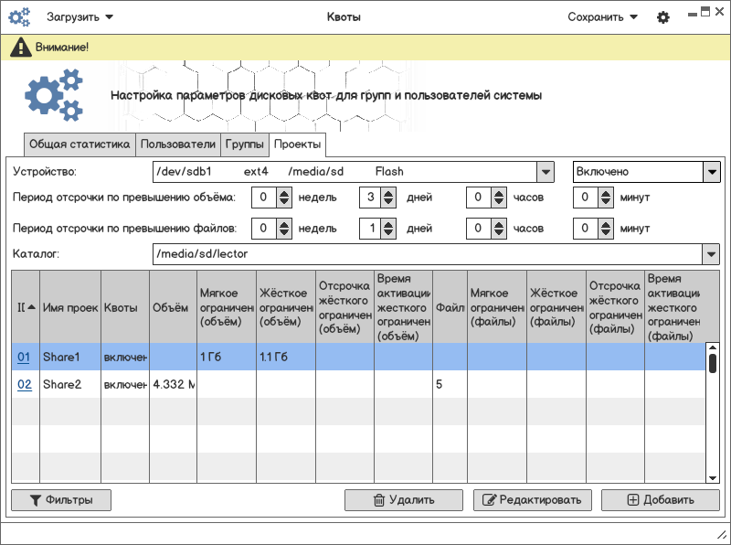Switch to Группы tab
This screenshot has width=731, height=545.
[x=245, y=144]
